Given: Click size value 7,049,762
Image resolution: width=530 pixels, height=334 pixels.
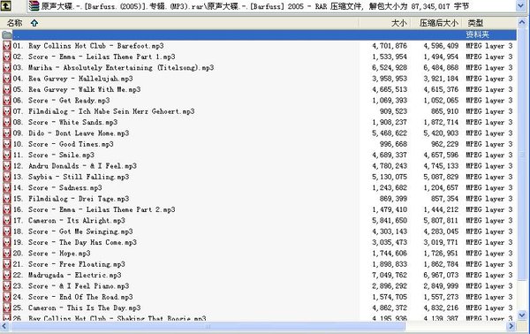Looking at the screenshot, I should coord(390,275).
